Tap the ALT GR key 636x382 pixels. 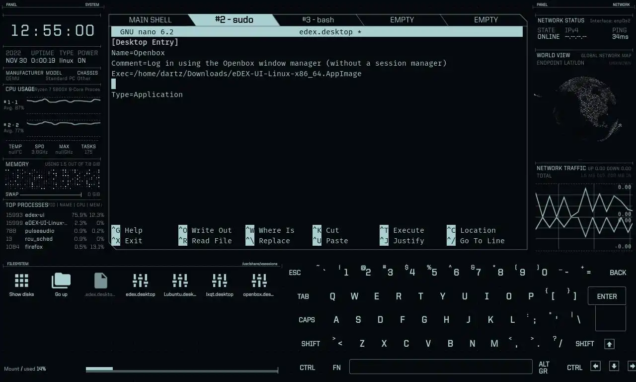544,368
